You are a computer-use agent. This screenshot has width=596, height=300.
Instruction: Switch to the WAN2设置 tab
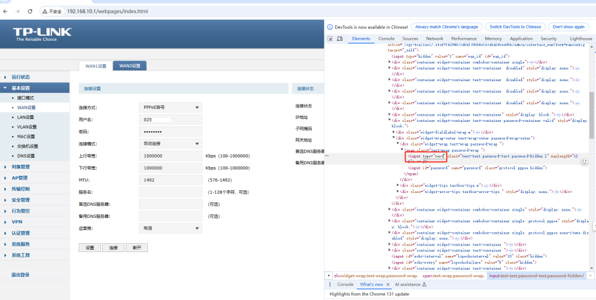click(x=130, y=66)
